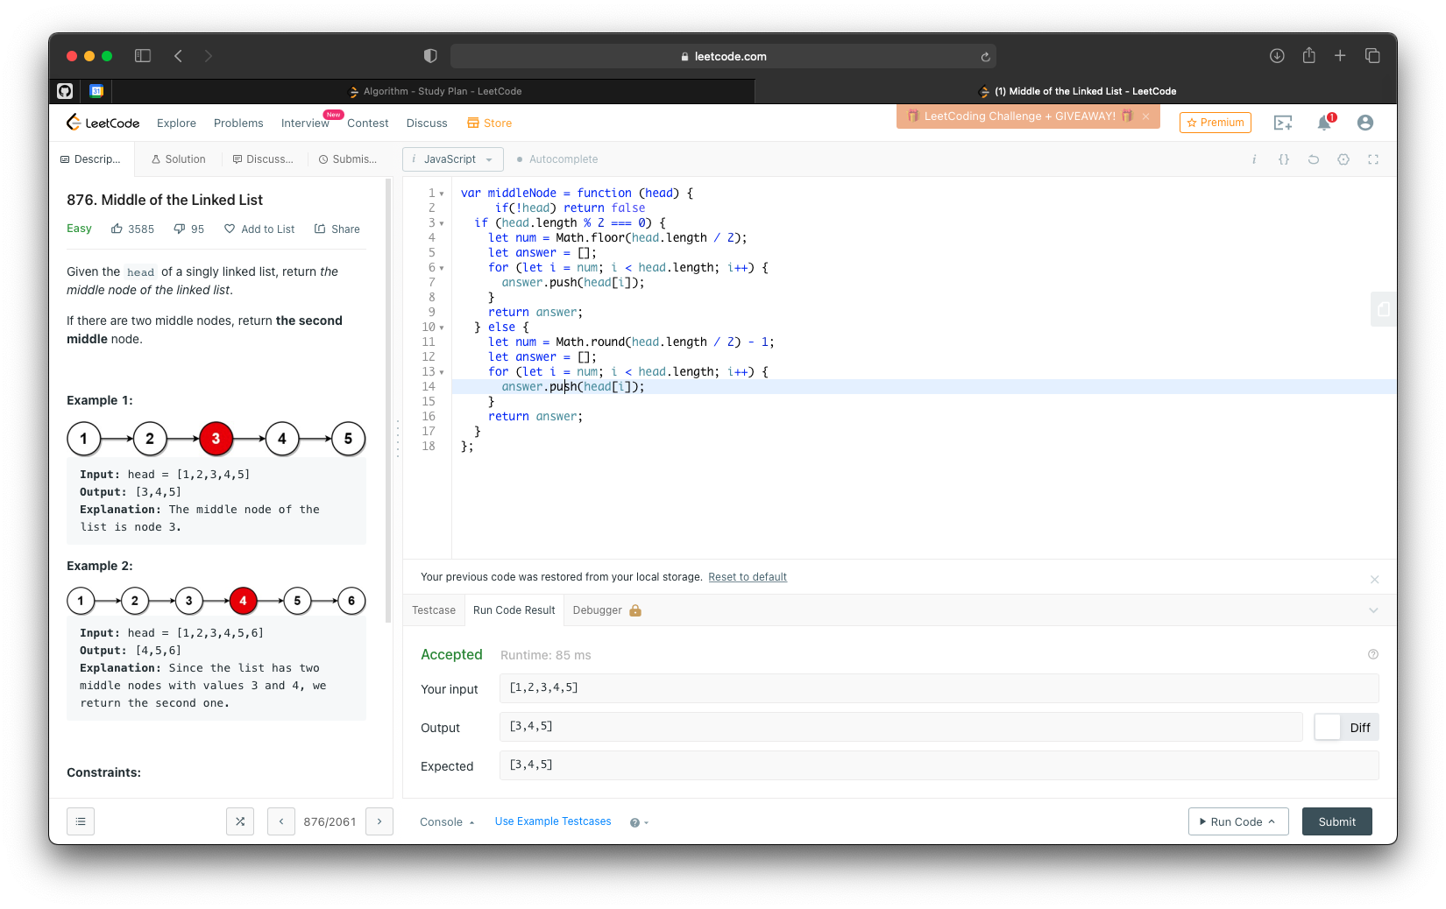Open the user profile avatar menu
Screen dimensions: 1446x909
tap(1364, 123)
